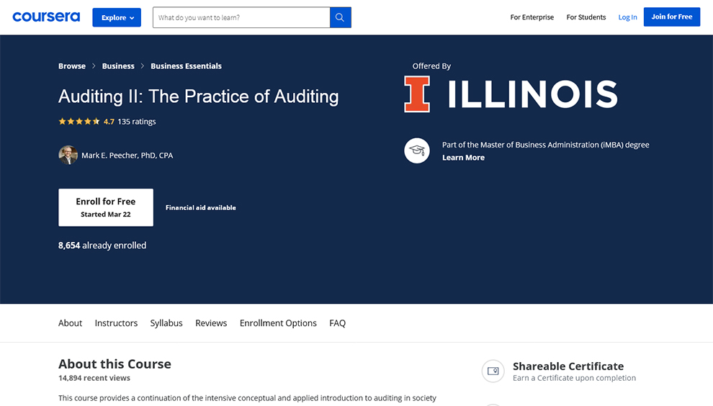Click the Log In link
The height and width of the screenshot is (406, 713).
(x=627, y=17)
